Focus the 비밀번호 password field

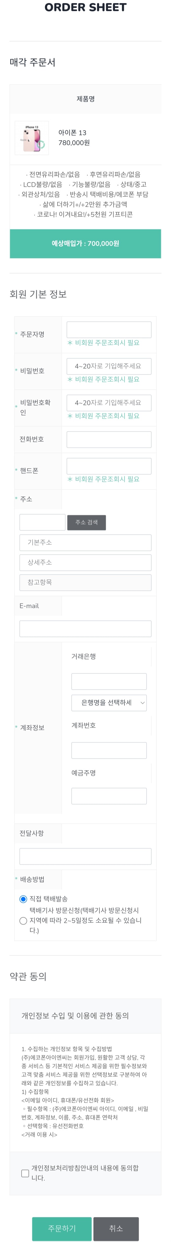pyautogui.click(x=109, y=366)
